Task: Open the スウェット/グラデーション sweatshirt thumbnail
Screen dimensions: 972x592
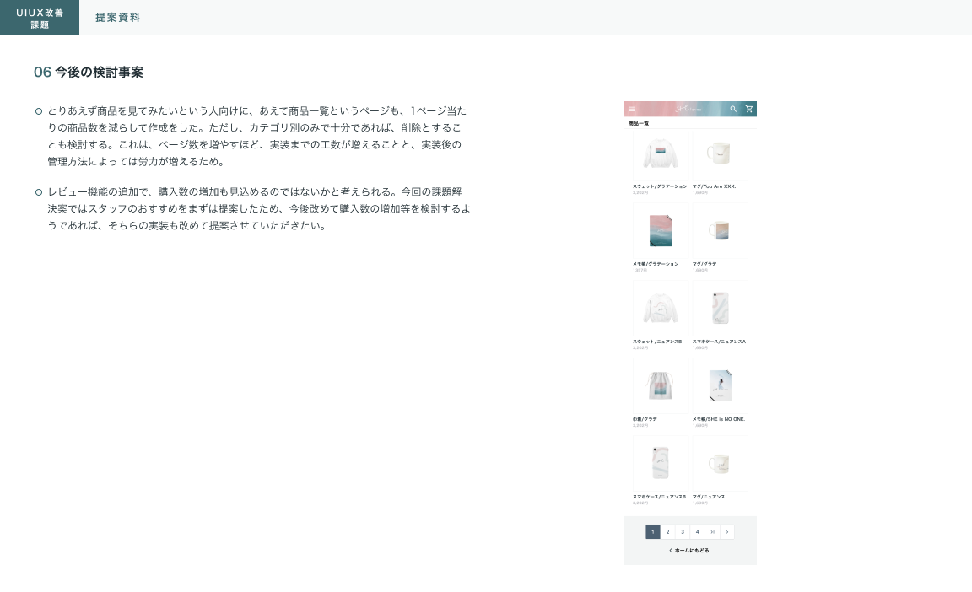Action: (661, 154)
